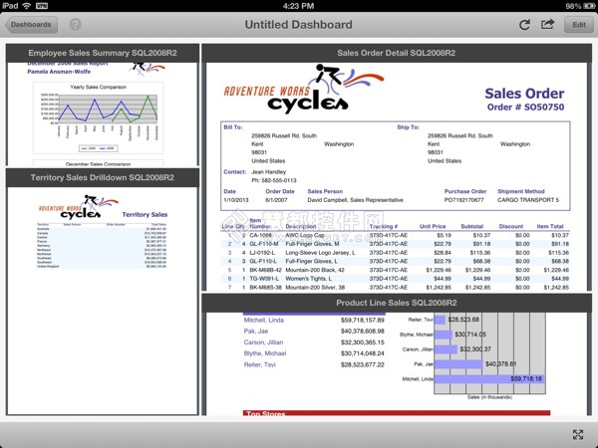Select the Long-Sleeve Logo Jersey, L row
598x448 pixels.
coord(396,253)
